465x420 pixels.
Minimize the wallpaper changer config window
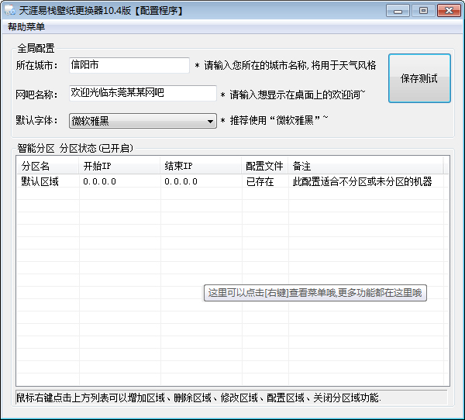pos(401,10)
